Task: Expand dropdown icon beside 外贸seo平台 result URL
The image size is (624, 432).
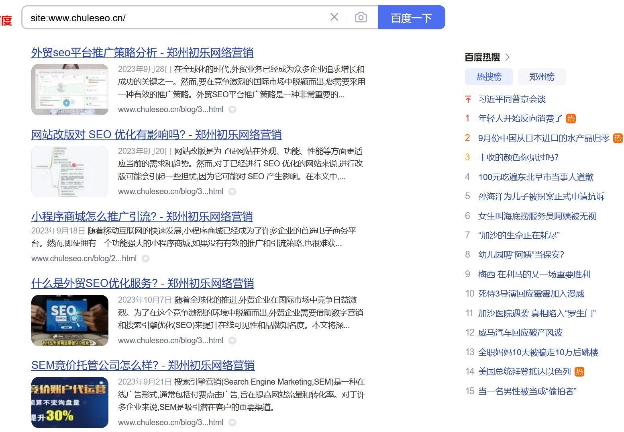Action: [232, 109]
